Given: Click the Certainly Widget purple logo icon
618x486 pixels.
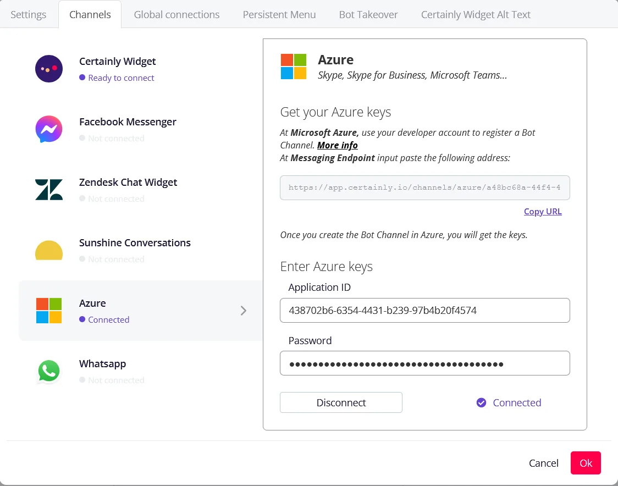Looking at the screenshot, I should (49, 69).
